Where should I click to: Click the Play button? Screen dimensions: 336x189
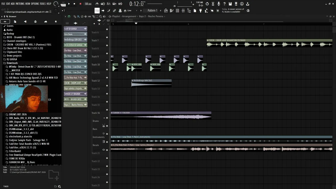click(69, 4)
